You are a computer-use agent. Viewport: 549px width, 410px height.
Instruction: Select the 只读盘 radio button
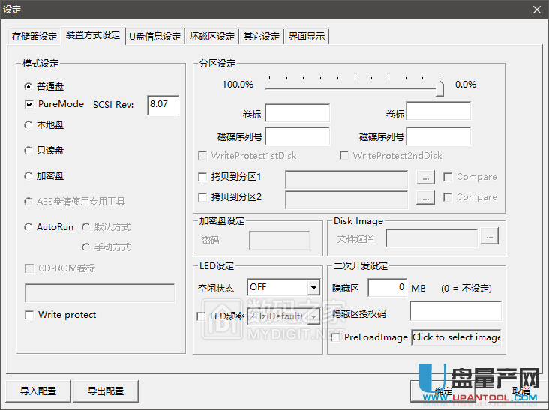pos(28,151)
